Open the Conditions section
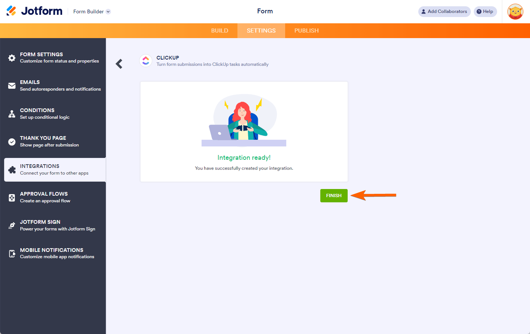Image resolution: width=530 pixels, height=334 pixels. (53, 114)
